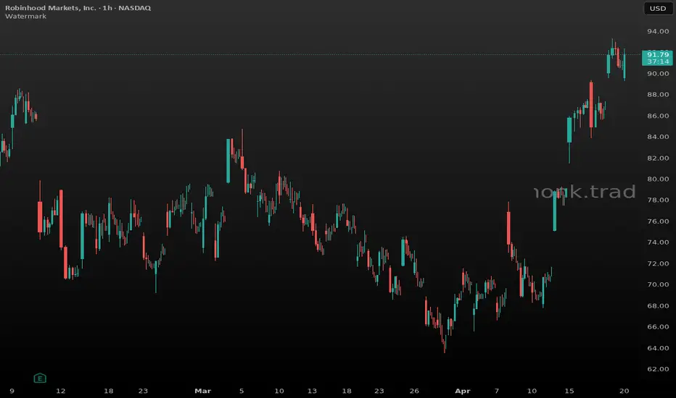The width and height of the screenshot is (676, 398).
Task: Click the 66.00 price axis label
Action: pos(658,327)
